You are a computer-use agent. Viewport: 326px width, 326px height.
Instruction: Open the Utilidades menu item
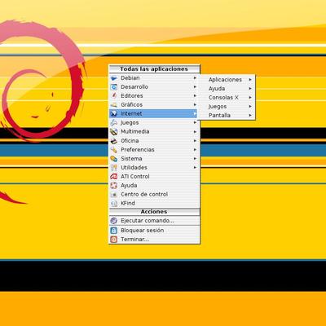tap(154, 168)
